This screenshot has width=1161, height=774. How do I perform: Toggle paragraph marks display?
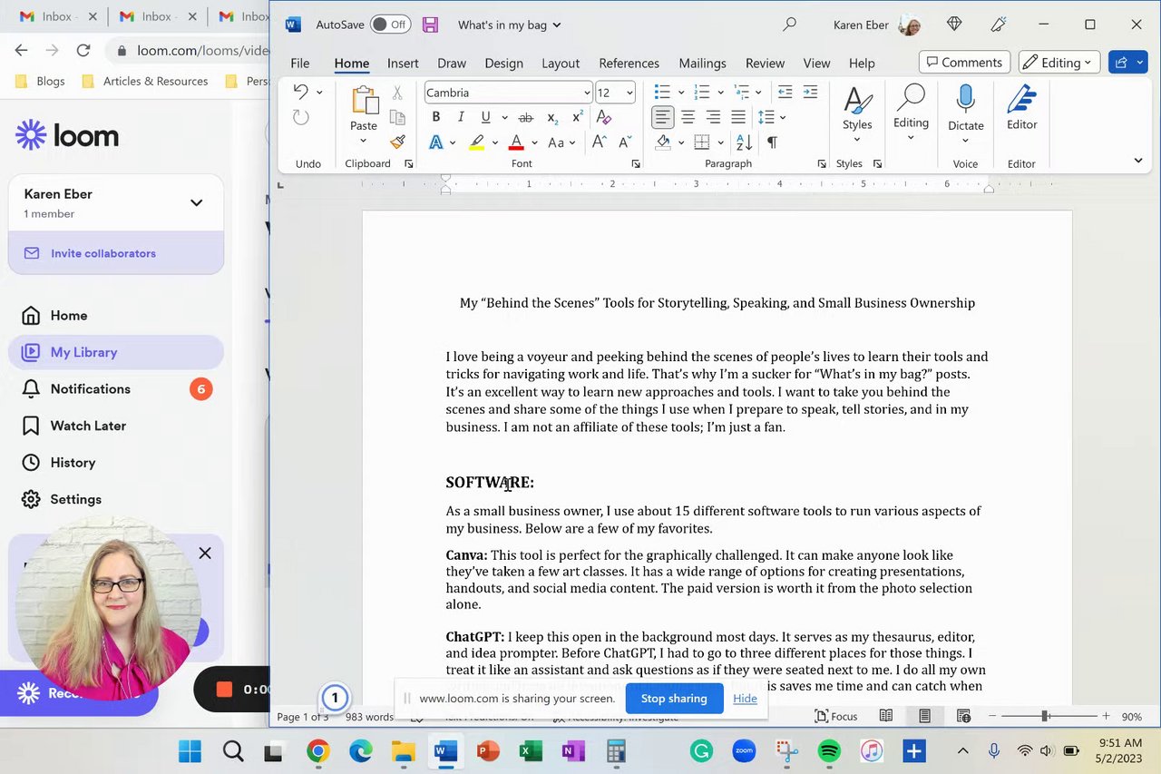point(772,142)
